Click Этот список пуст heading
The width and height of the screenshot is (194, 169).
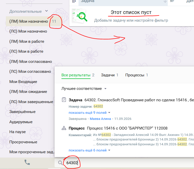pos(131,12)
